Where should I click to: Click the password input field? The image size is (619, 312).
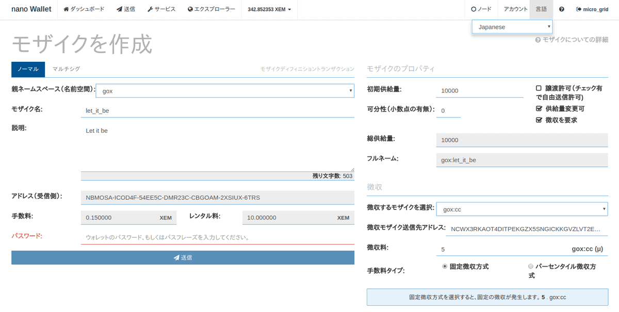tap(217, 237)
